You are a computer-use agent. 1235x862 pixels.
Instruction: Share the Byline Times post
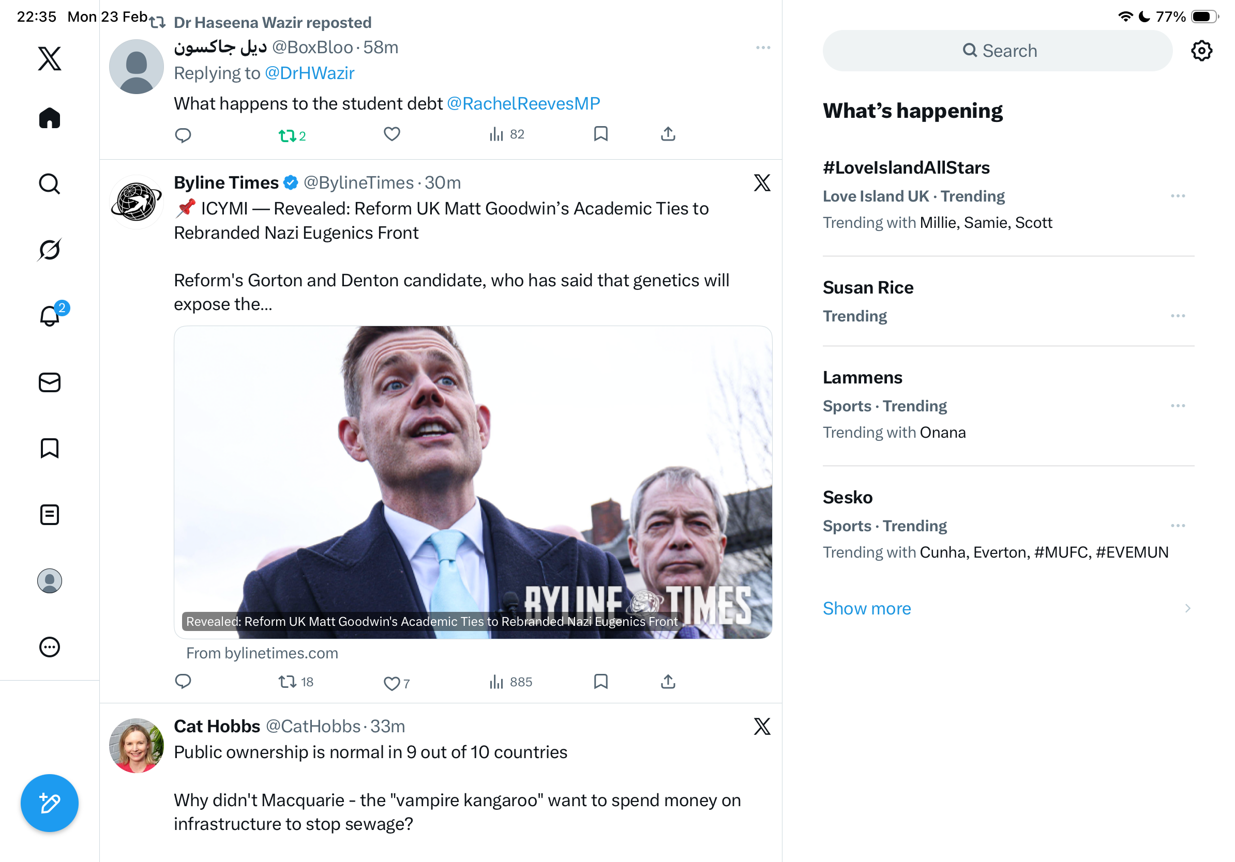[x=668, y=682]
